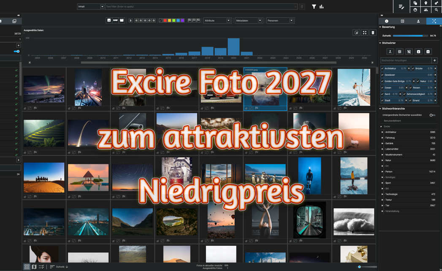Click the sort order lines icon

tap(52, 267)
